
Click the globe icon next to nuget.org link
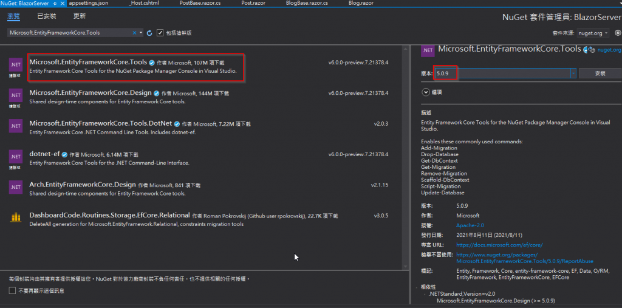[593, 50]
